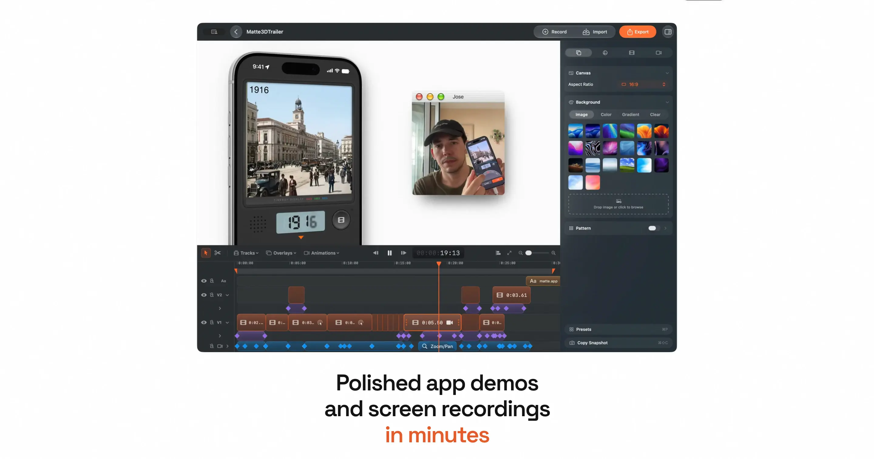Step back one frame
Screen dimensions: 874x459
click(376, 253)
